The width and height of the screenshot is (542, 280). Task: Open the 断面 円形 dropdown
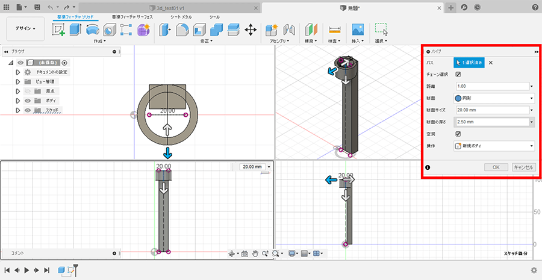pyautogui.click(x=494, y=98)
